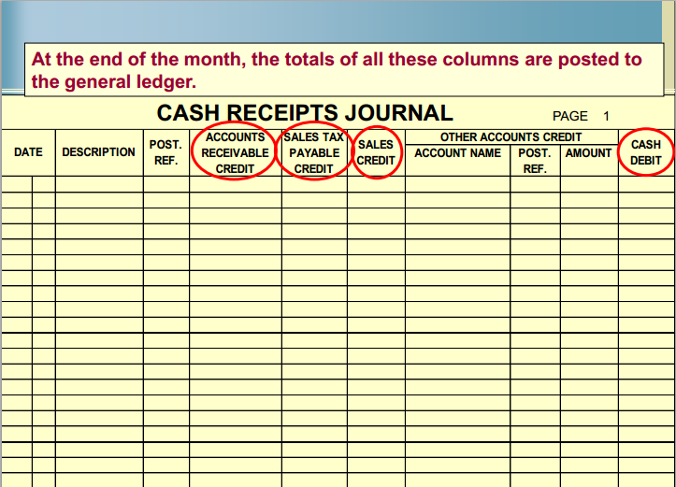Click the POST. REF. header beside DESCRIPTION

(x=166, y=152)
